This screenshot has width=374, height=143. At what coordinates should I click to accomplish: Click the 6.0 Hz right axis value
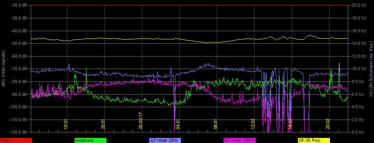tap(358, 94)
